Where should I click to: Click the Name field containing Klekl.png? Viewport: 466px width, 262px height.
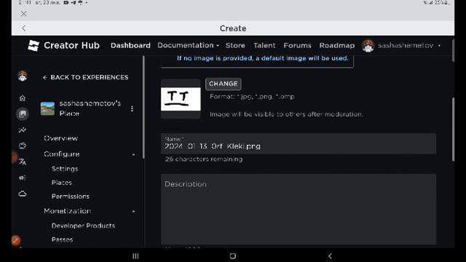pos(299,143)
